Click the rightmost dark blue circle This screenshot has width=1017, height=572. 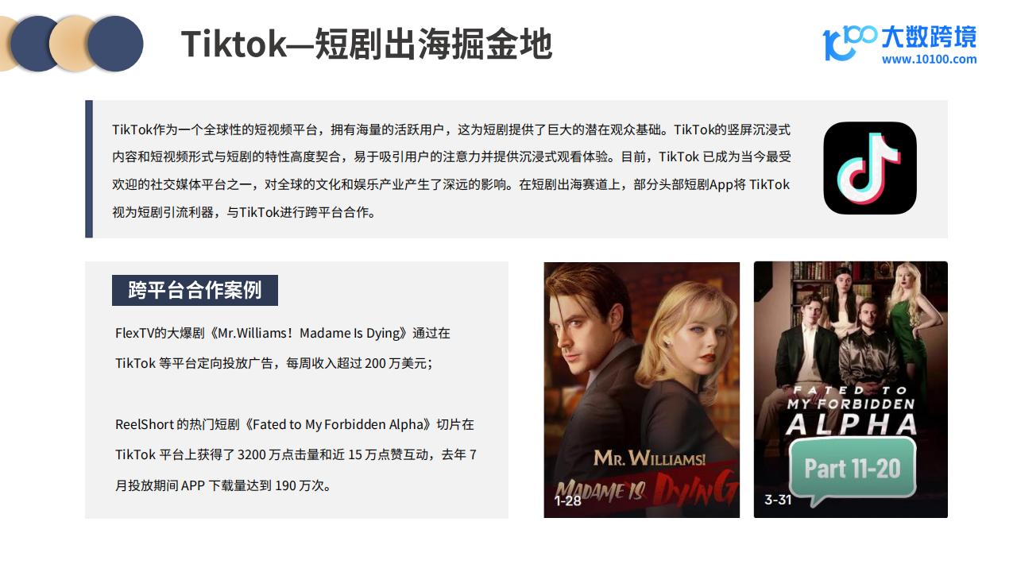click(115, 44)
